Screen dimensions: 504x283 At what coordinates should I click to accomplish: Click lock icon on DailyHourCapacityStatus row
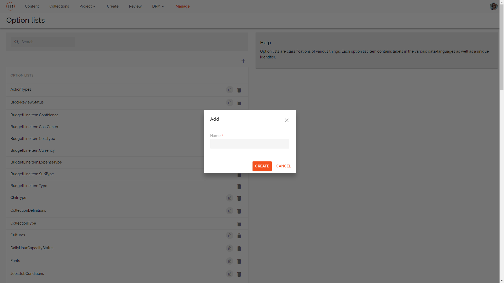pos(230,248)
